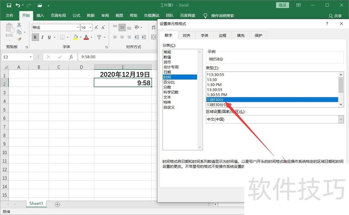Viewport: 349px width, 215px height.
Task: Select the Cut scissors icon
Action: coord(19,25)
